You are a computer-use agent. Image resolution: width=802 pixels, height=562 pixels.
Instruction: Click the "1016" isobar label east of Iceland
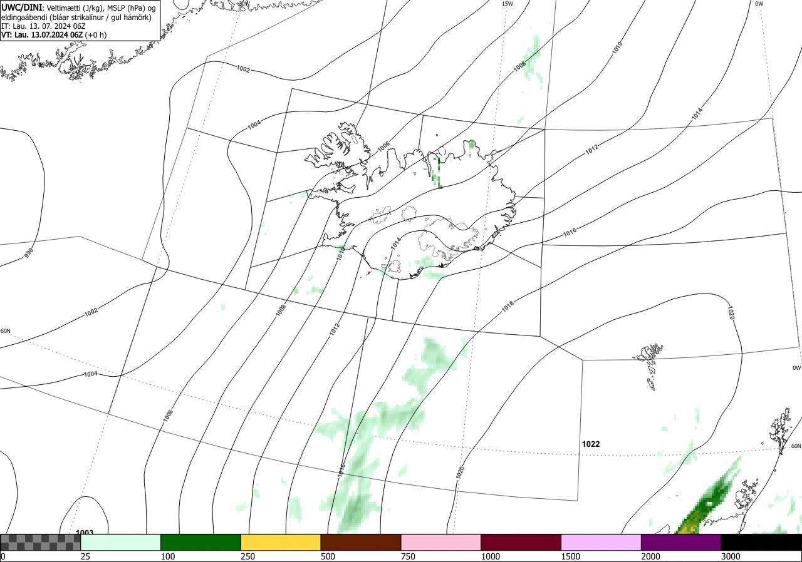[x=570, y=232]
